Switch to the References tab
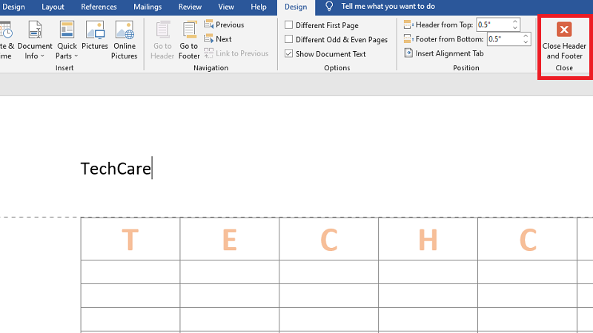Screen dimensions: 593x333 click(99, 7)
